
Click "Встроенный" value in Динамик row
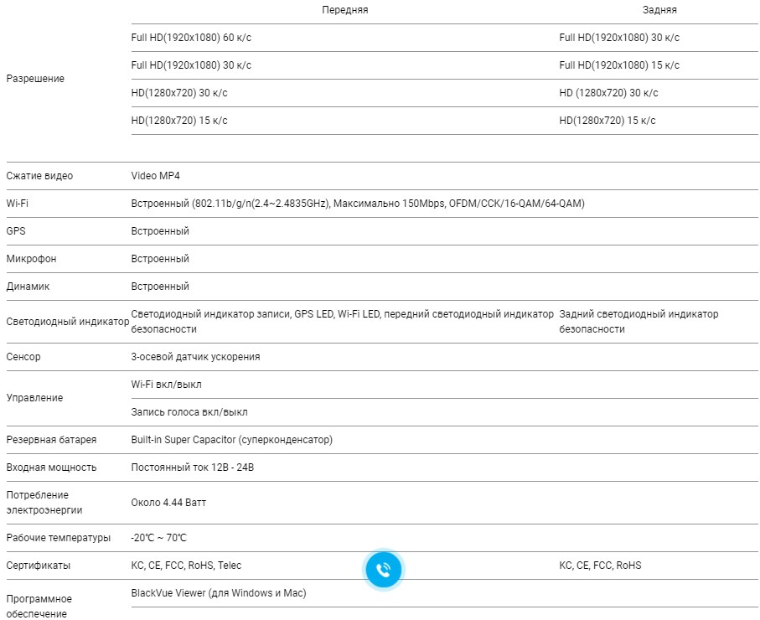pos(160,287)
